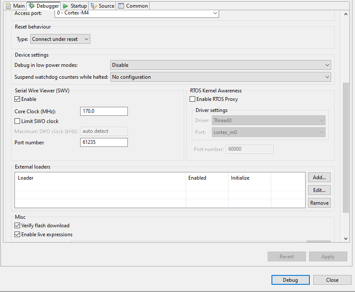The width and height of the screenshot is (355, 292).
Task: Disable the Serial Wire Viewer Enable checkbox
Action: click(x=17, y=99)
